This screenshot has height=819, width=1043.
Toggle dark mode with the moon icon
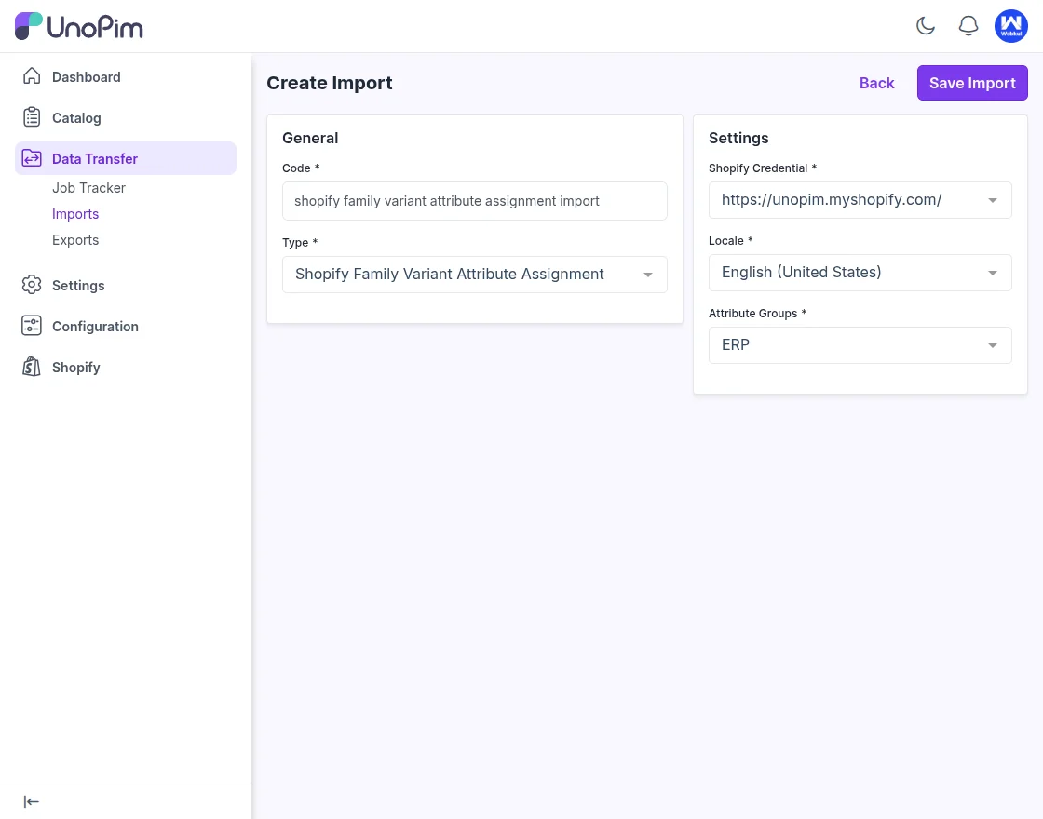click(926, 26)
